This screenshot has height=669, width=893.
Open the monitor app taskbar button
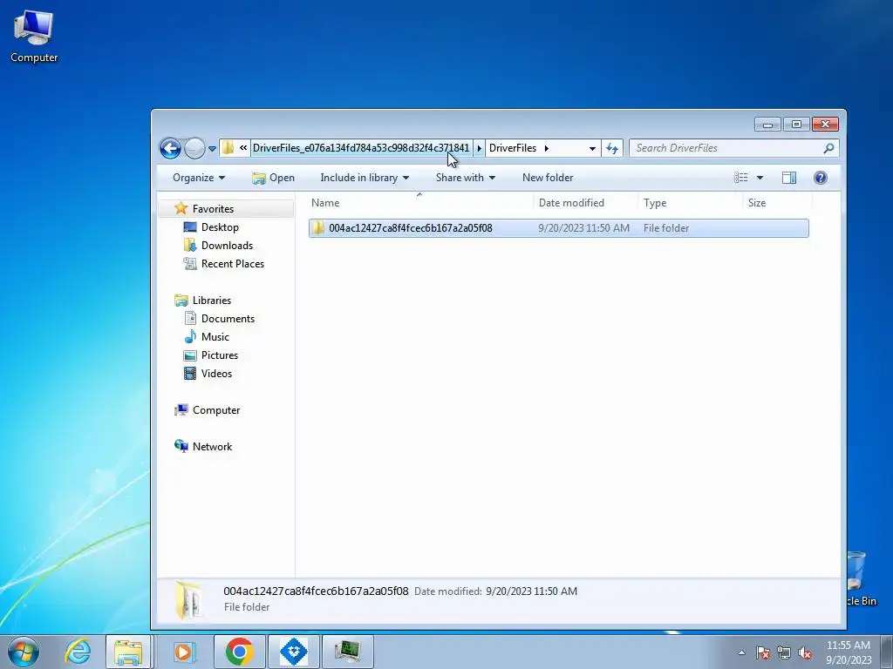point(347,652)
